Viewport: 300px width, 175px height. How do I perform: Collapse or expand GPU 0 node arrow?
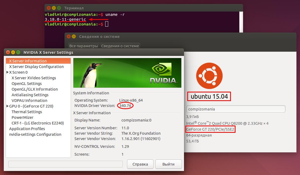tap(8, 106)
